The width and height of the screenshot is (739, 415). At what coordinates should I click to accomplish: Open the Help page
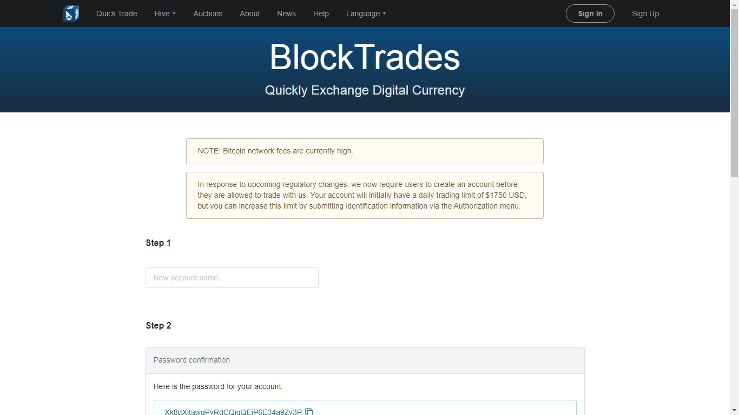pos(321,14)
